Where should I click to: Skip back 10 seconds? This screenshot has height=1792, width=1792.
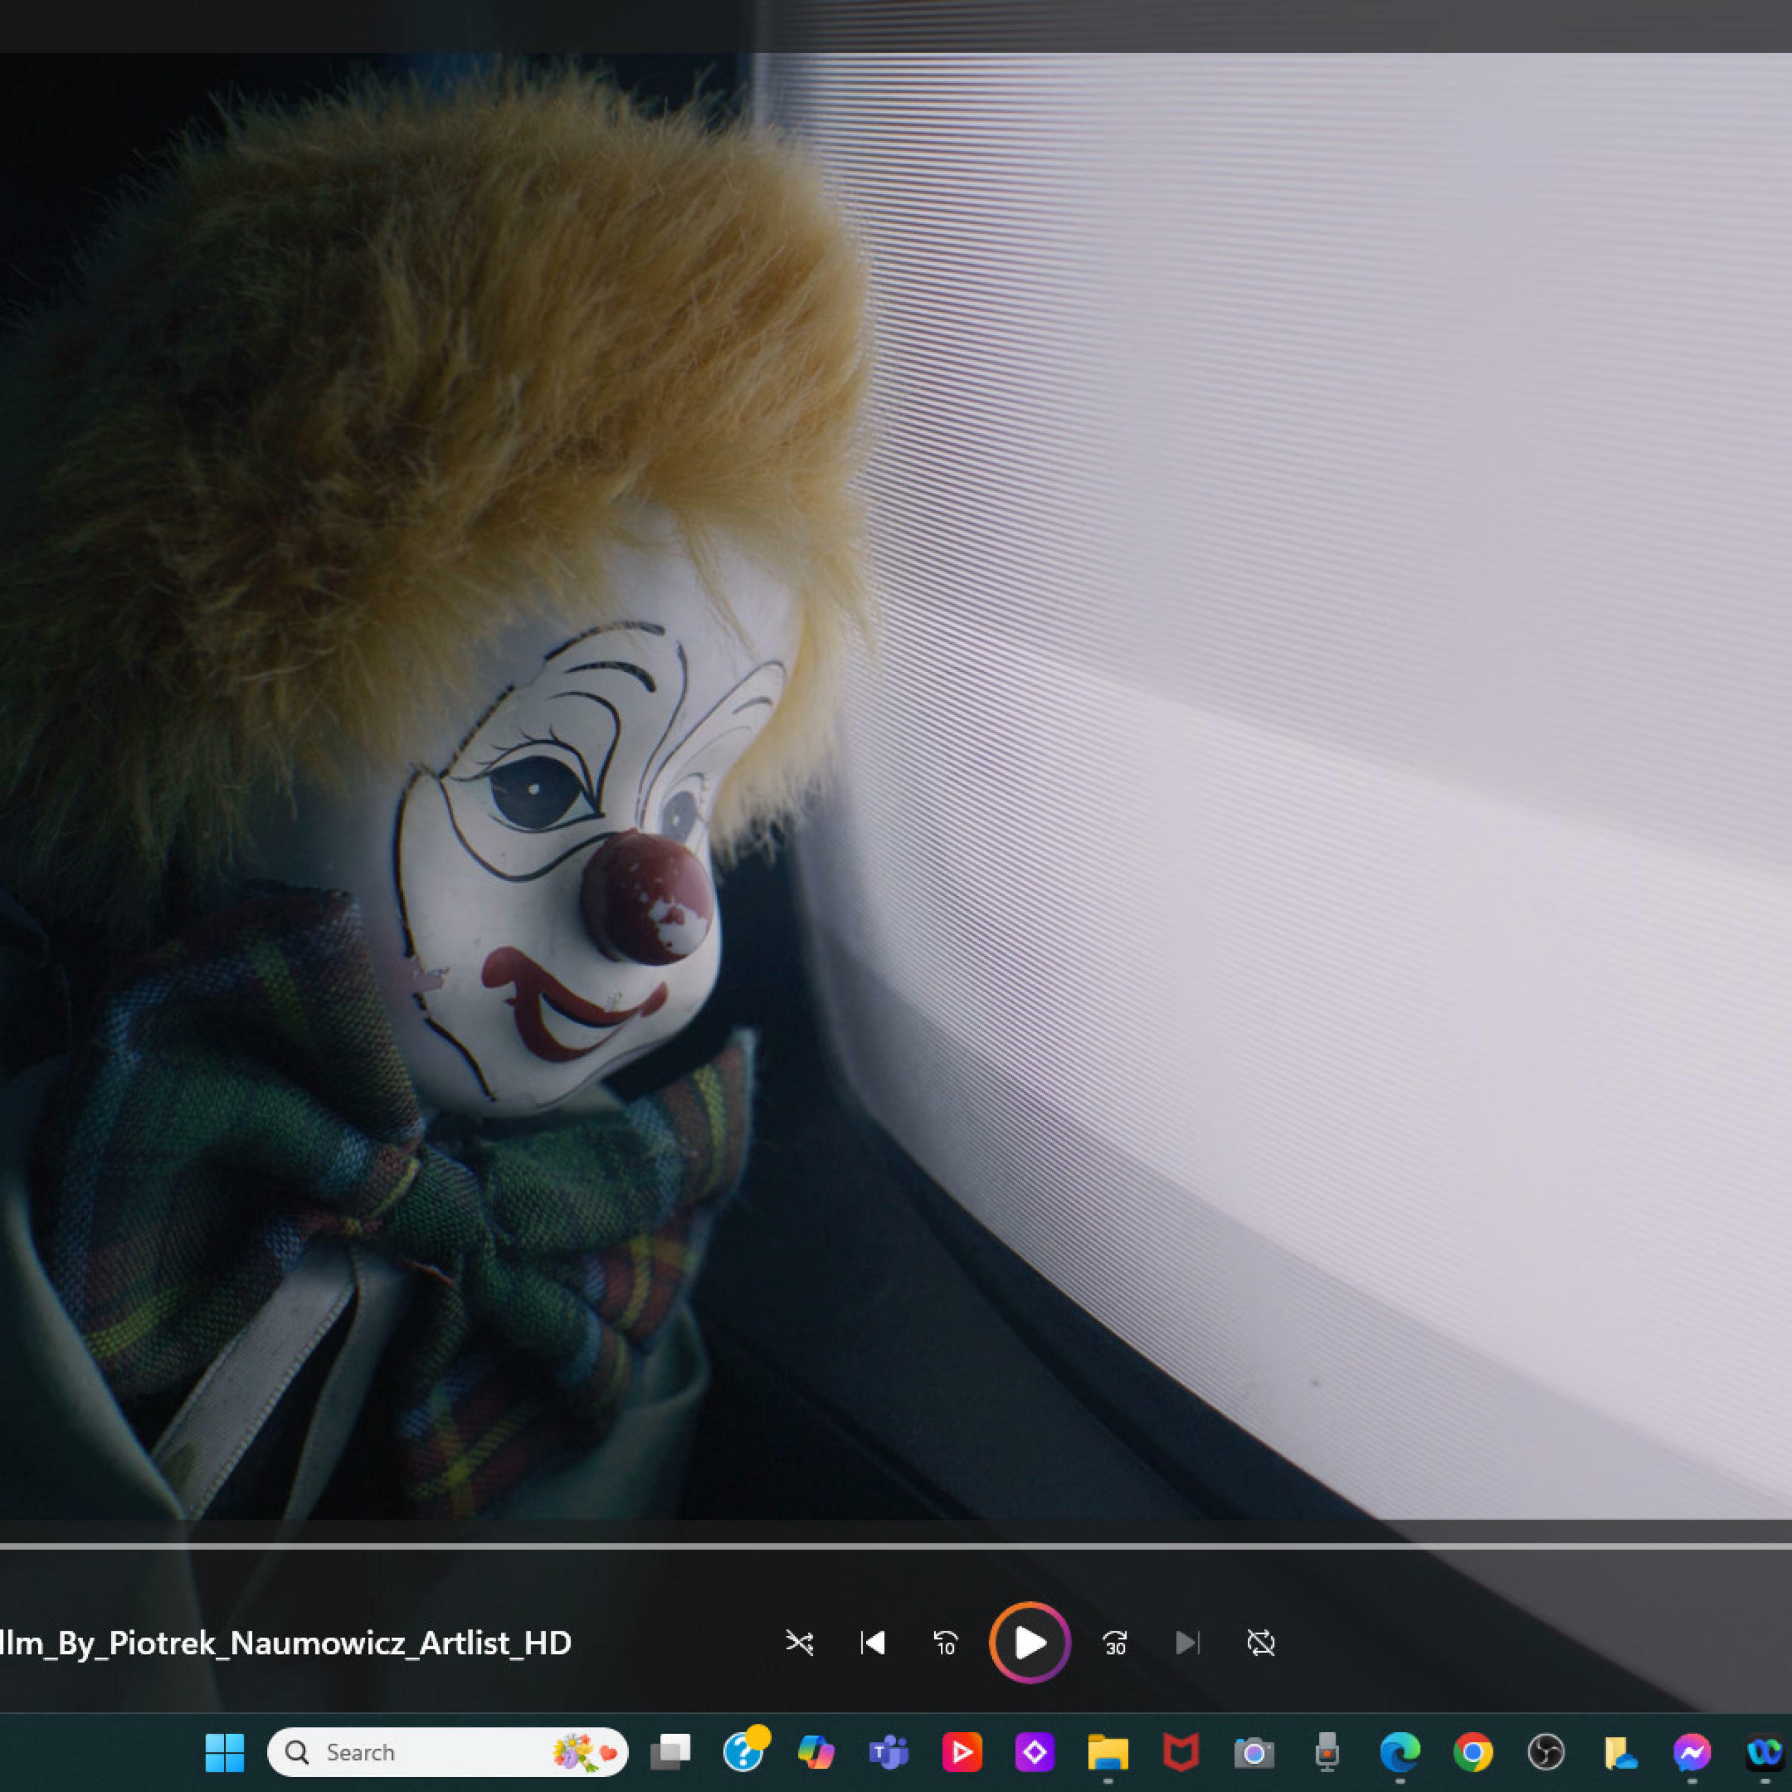[x=945, y=1643]
